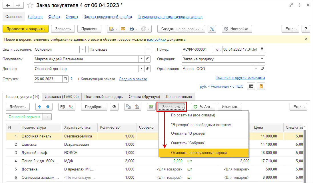Open the top Еще menu
The width and height of the screenshot is (313, 183).
290,29
